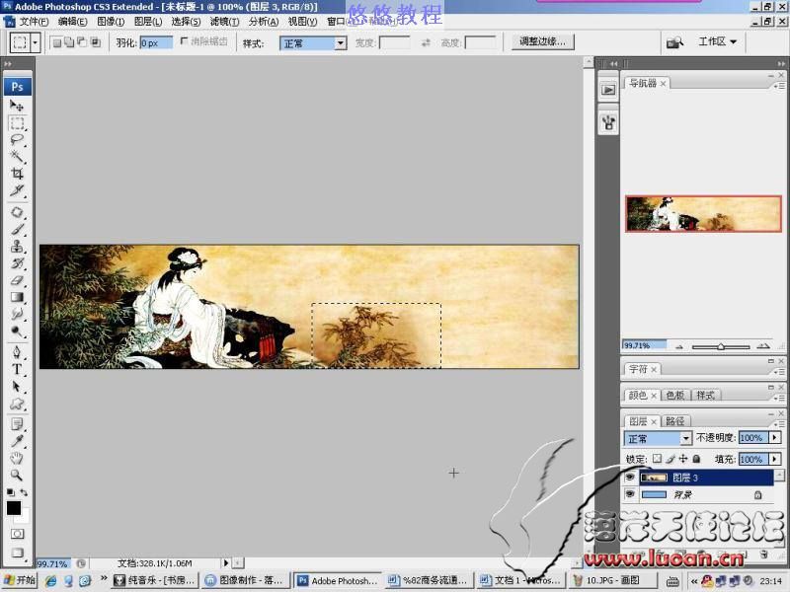Select the Crop tool
Image resolution: width=790 pixels, height=592 pixels.
(x=17, y=174)
